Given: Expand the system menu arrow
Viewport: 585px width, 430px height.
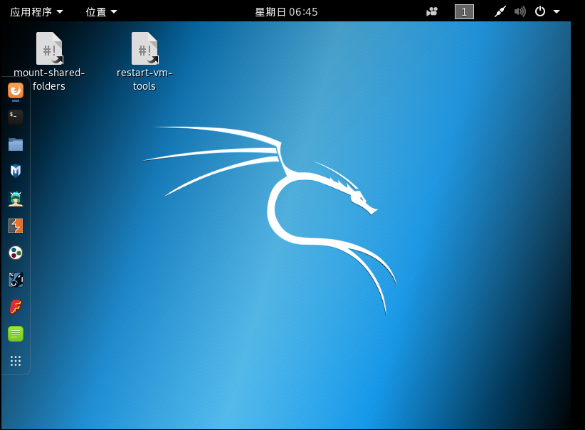Looking at the screenshot, I should (x=557, y=11).
